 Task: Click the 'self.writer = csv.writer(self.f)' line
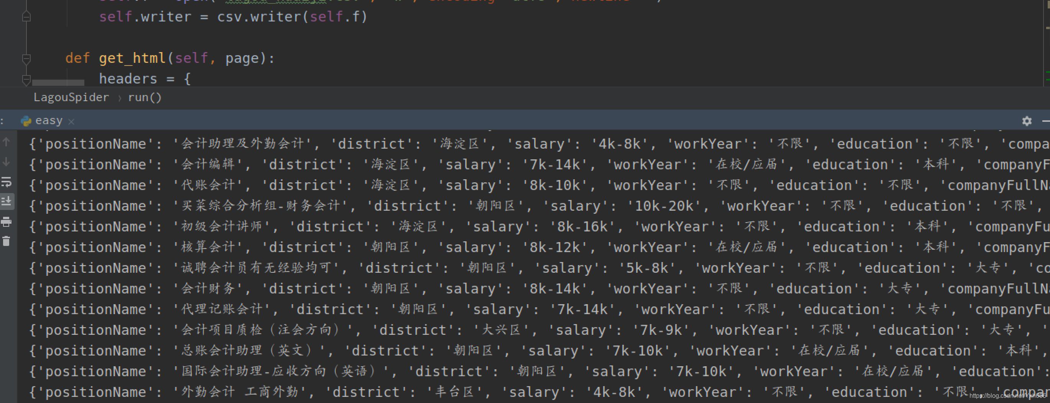[x=233, y=17]
